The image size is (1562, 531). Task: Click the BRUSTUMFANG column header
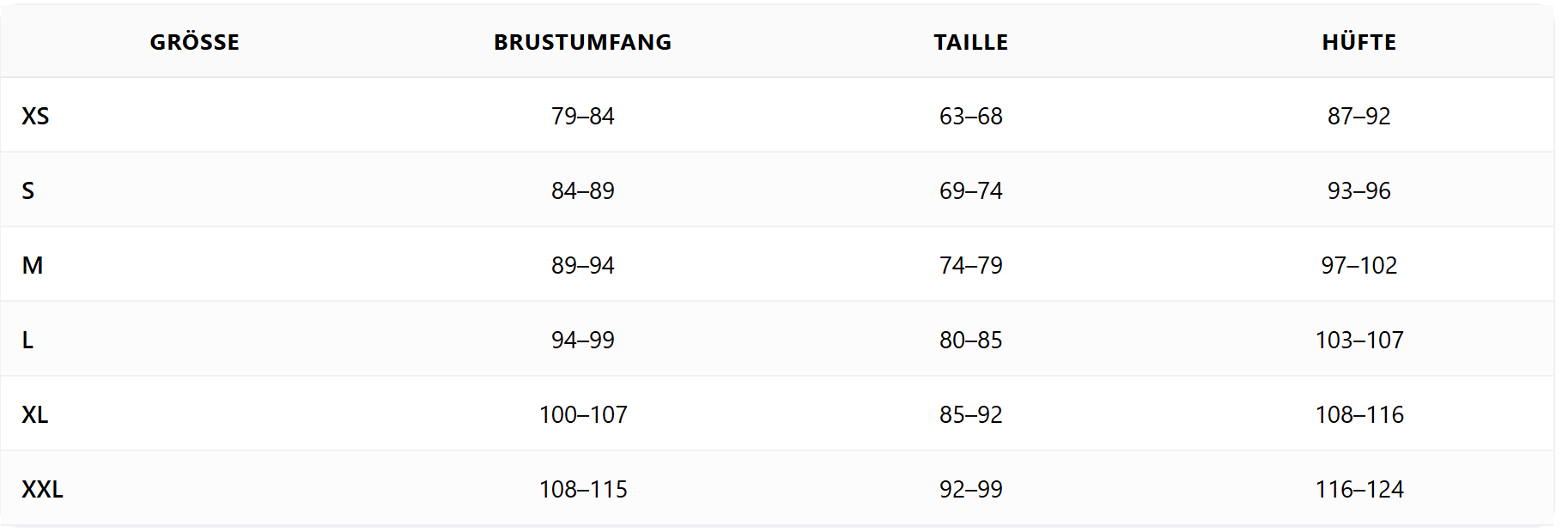coord(582,42)
